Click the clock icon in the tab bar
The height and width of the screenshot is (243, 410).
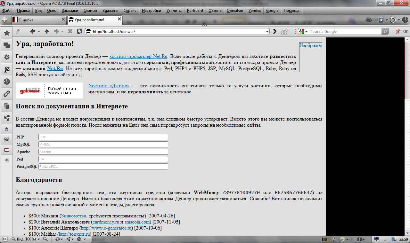[x=405, y=20]
